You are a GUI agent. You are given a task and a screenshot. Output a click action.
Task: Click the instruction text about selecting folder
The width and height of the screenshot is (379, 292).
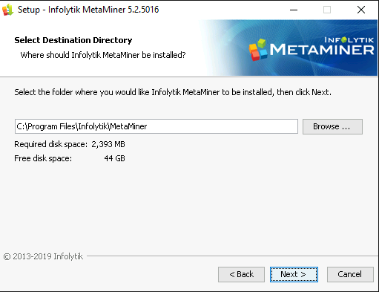pyautogui.click(x=173, y=92)
